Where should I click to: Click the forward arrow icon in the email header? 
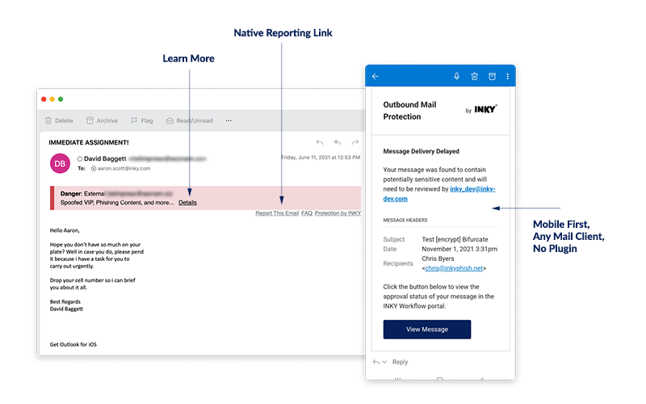[x=354, y=142]
